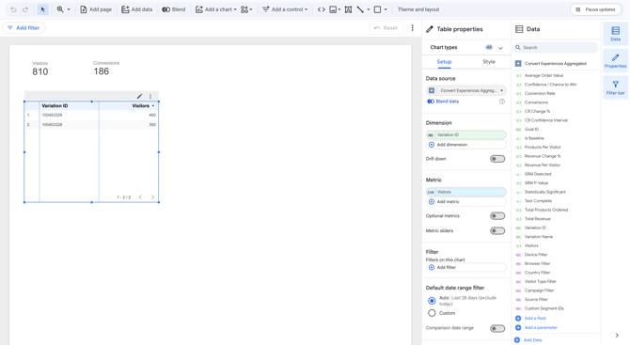Screen dimensions: 630x345
Task: Click Add data in the toolbar
Action: [137, 9]
